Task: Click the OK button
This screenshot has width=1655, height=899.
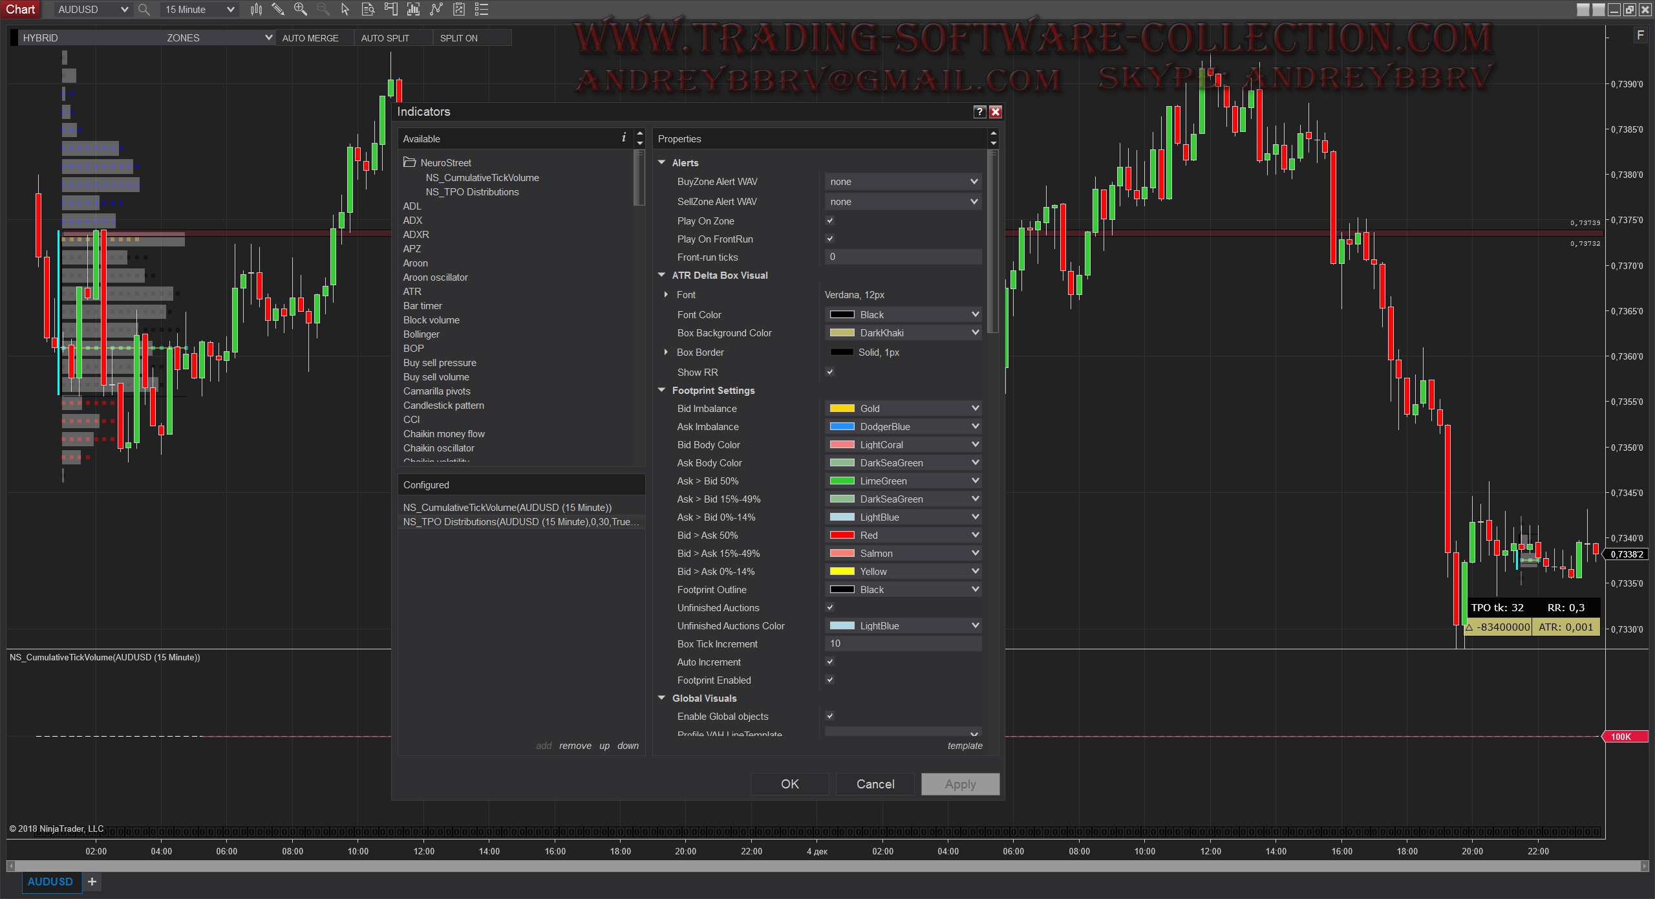Action: click(789, 784)
